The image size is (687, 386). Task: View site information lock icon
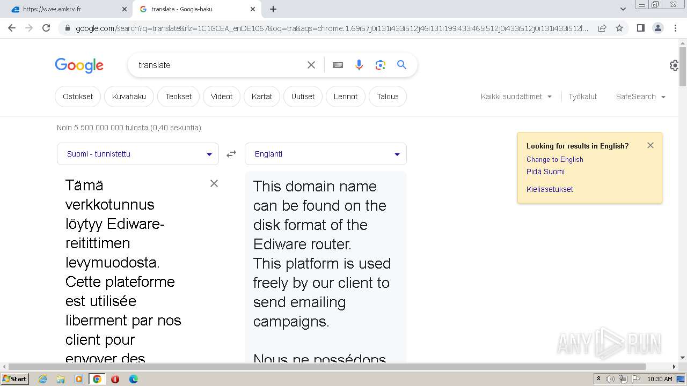(x=67, y=28)
